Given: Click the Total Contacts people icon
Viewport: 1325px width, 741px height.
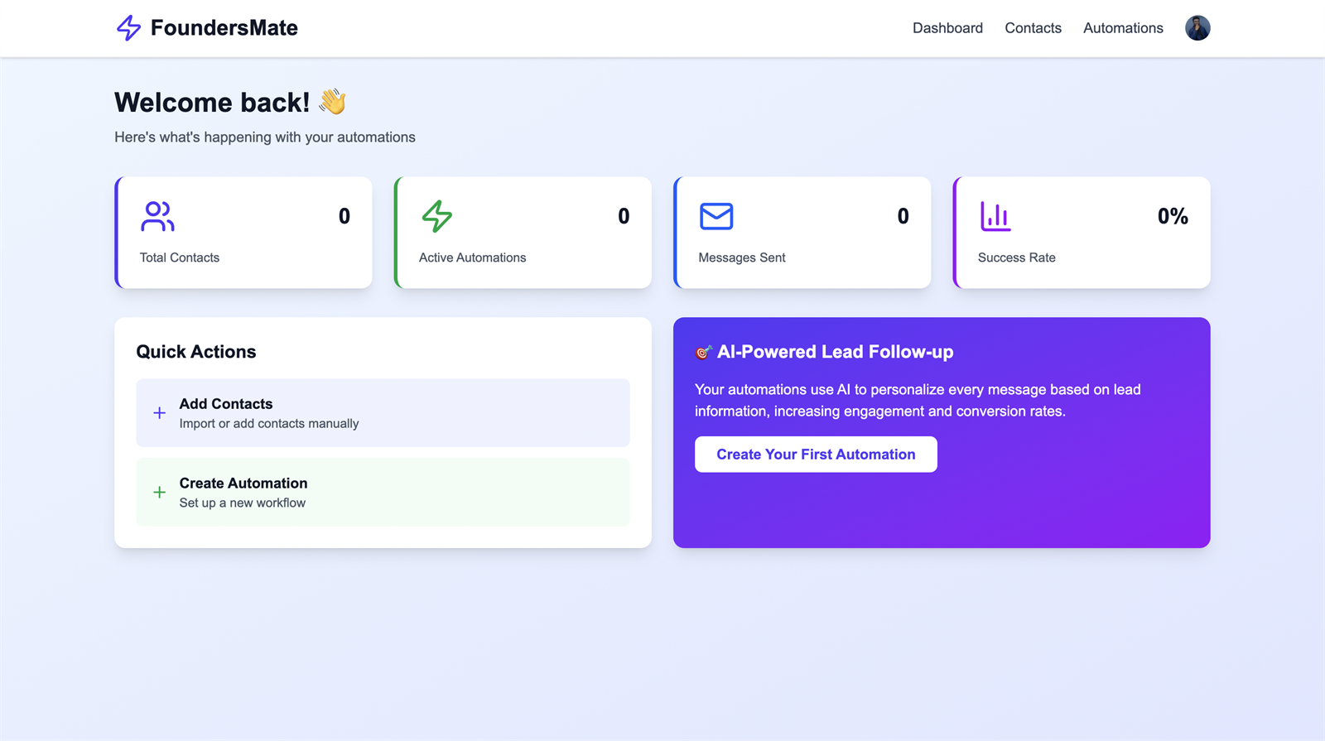Looking at the screenshot, I should pyautogui.click(x=157, y=216).
